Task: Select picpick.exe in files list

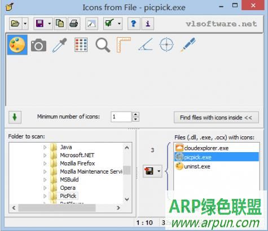Action: [x=217, y=157]
